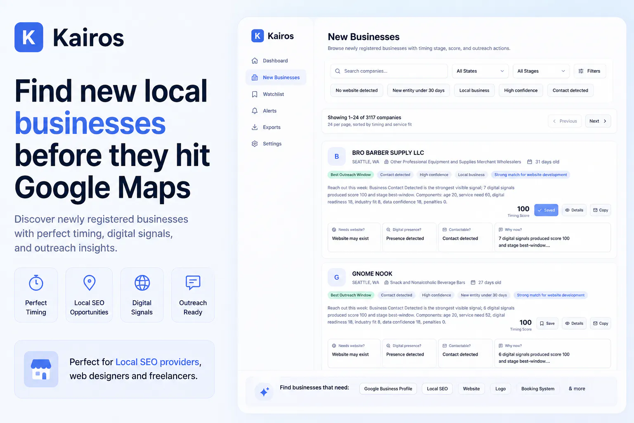Click the storefront icon in the promo banner
Image resolution: width=634 pixels, height=423 pixels.
point(41,369)
